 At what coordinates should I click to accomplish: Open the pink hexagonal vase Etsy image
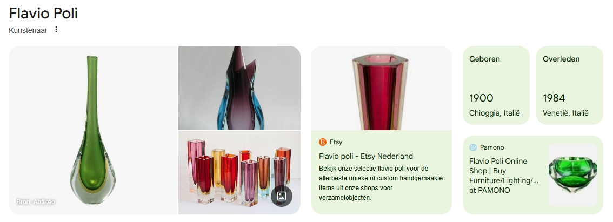(382, 88)
